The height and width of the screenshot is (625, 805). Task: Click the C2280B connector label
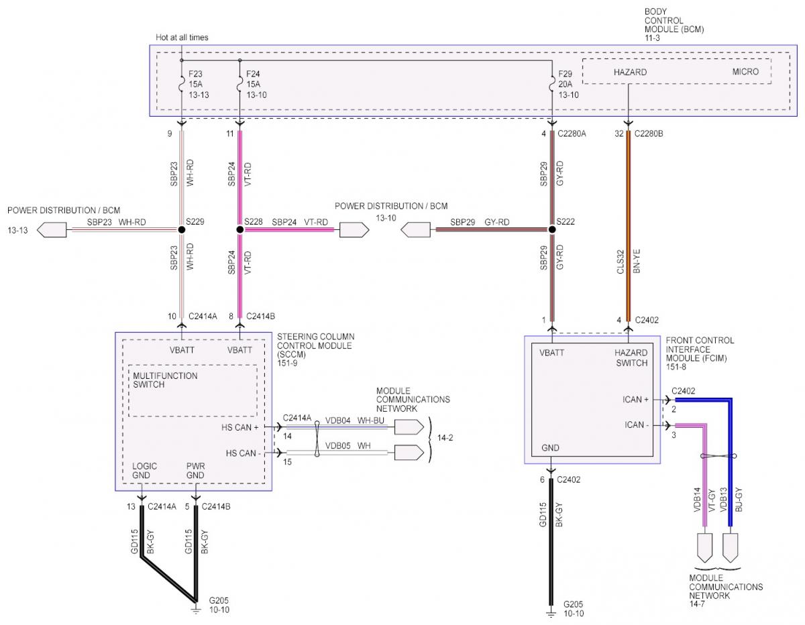point(650,135)
